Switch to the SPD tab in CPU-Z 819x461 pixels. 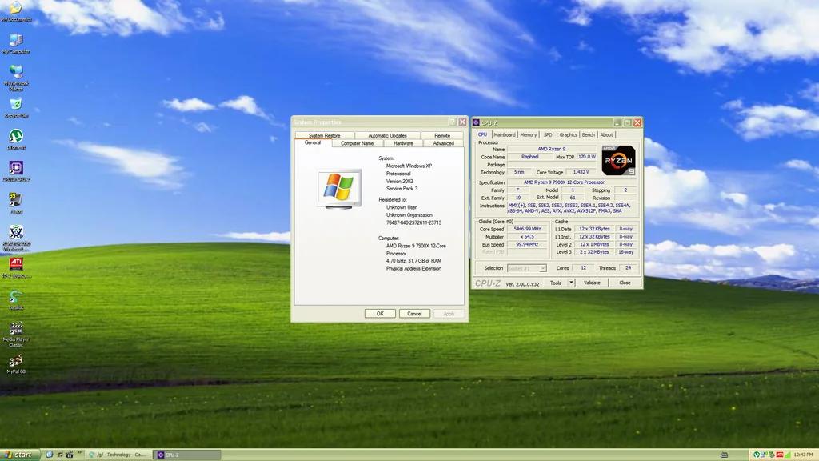coord(547,134)
